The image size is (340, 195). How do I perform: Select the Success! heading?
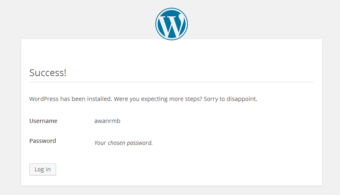pyautogui.click(x=48, y=73)
